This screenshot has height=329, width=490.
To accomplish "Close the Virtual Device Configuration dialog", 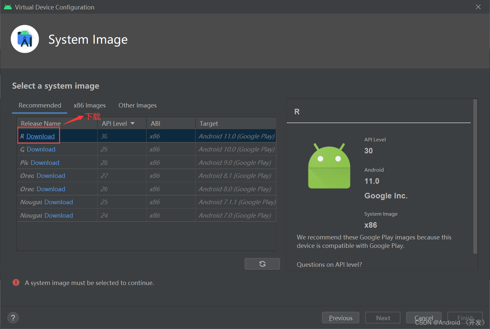I will 478,7.
